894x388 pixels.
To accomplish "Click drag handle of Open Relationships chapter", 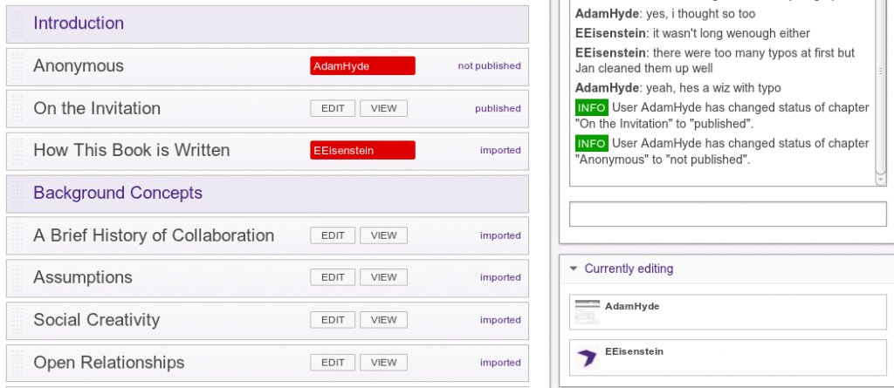I will 17,363.
